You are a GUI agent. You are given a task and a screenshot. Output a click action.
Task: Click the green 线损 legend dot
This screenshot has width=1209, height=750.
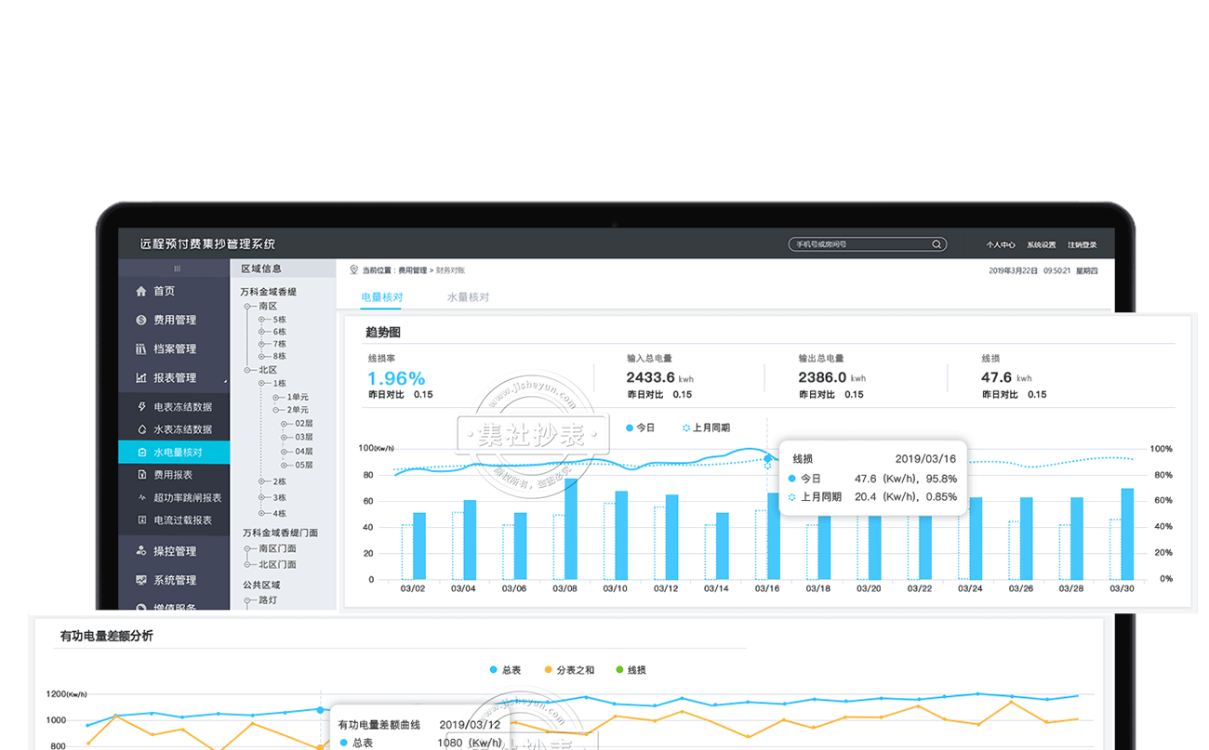pos(618,670)
